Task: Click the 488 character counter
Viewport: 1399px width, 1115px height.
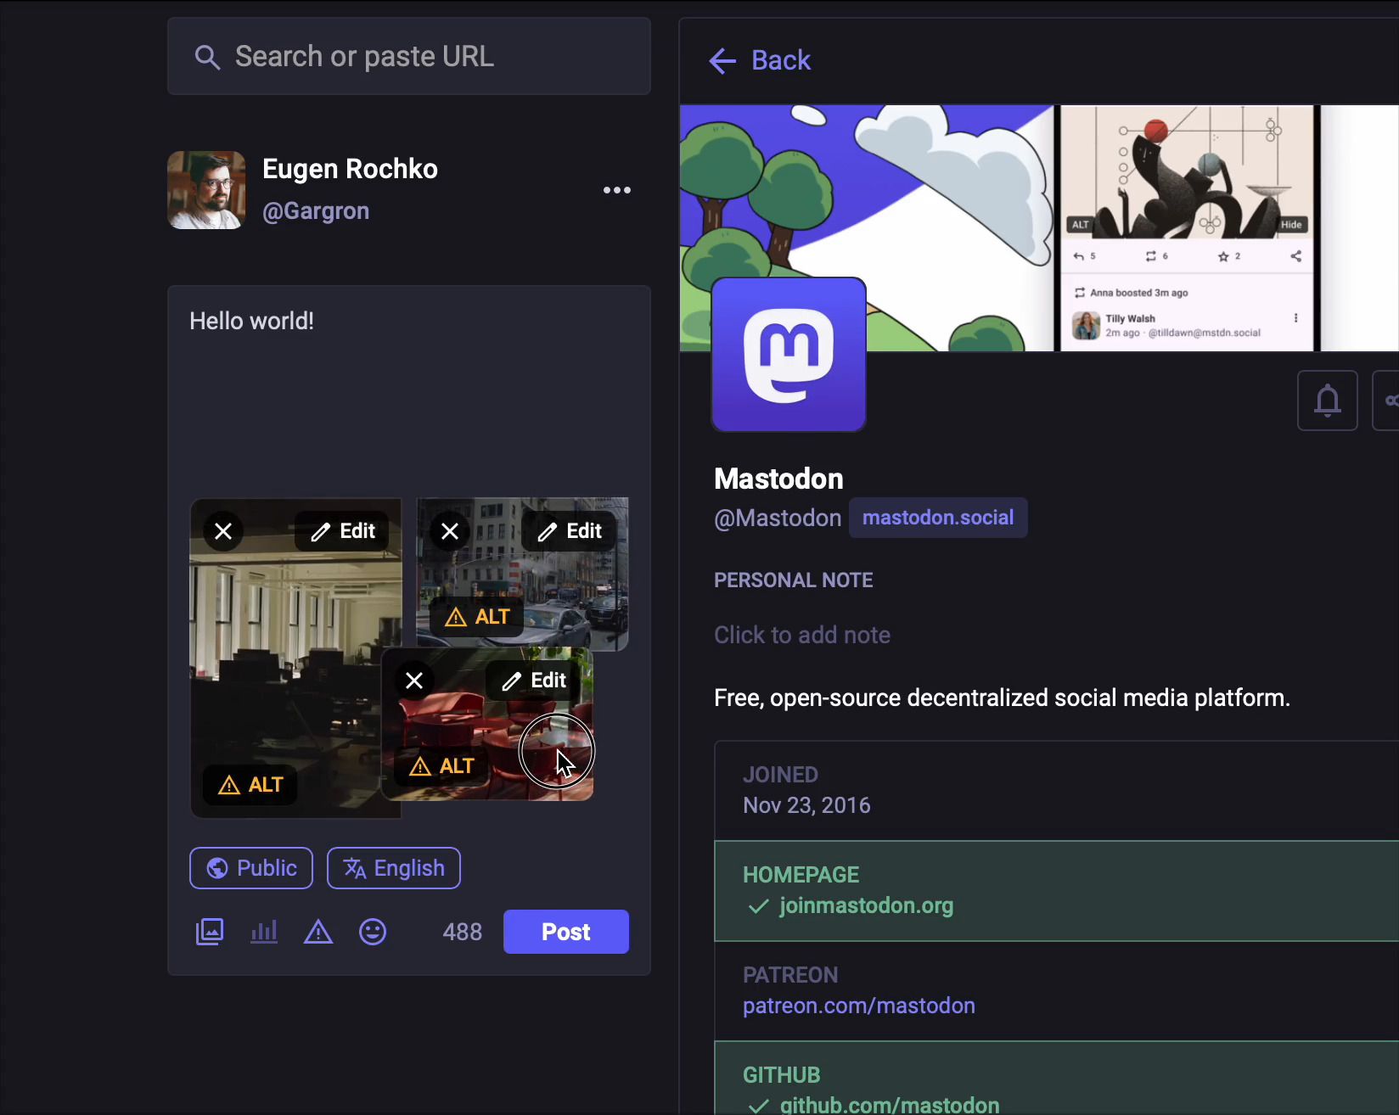Action: pyautogui.click(x=463, y=932)
